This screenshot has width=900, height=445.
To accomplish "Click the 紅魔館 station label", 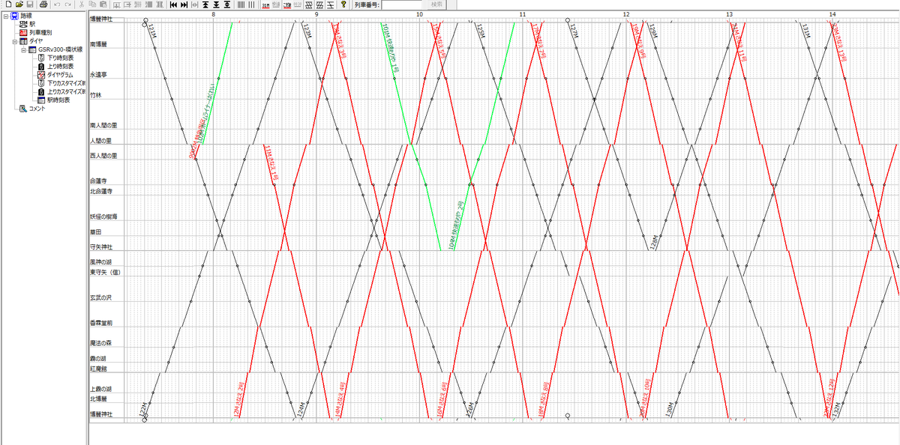I will [x=99, y=369].
